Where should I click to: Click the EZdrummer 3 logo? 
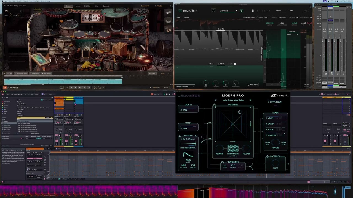(x=11, y=87)
